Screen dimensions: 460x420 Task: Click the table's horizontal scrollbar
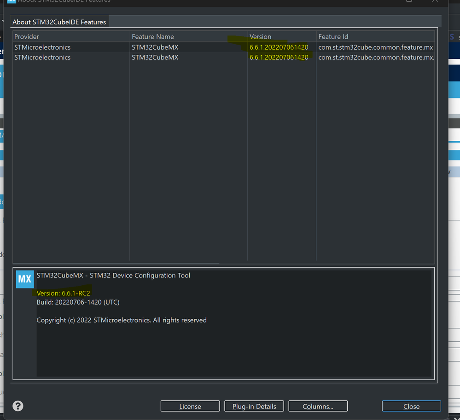(116, 263)
